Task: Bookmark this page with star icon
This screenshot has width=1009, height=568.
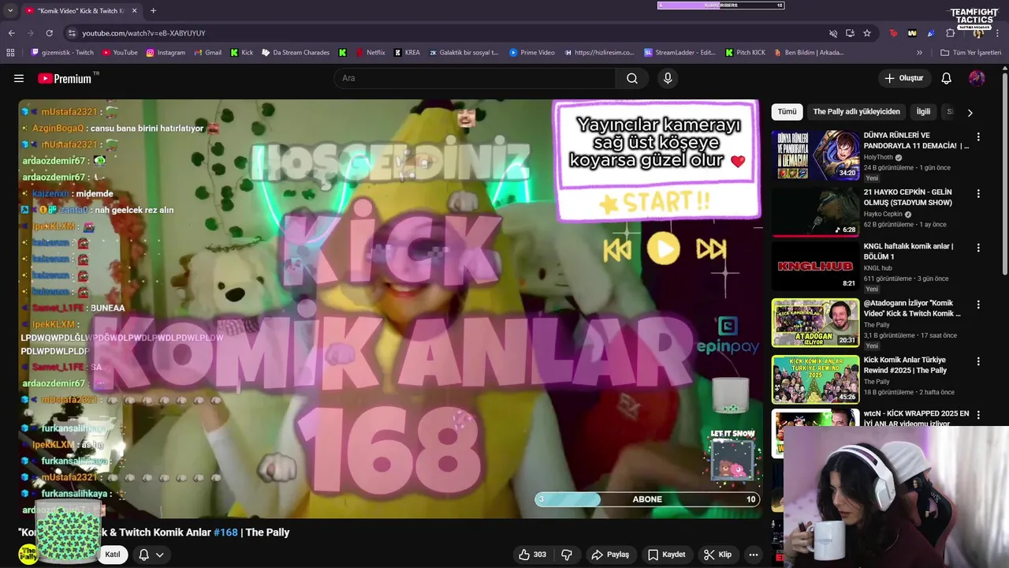Action: tap(867, 33)
